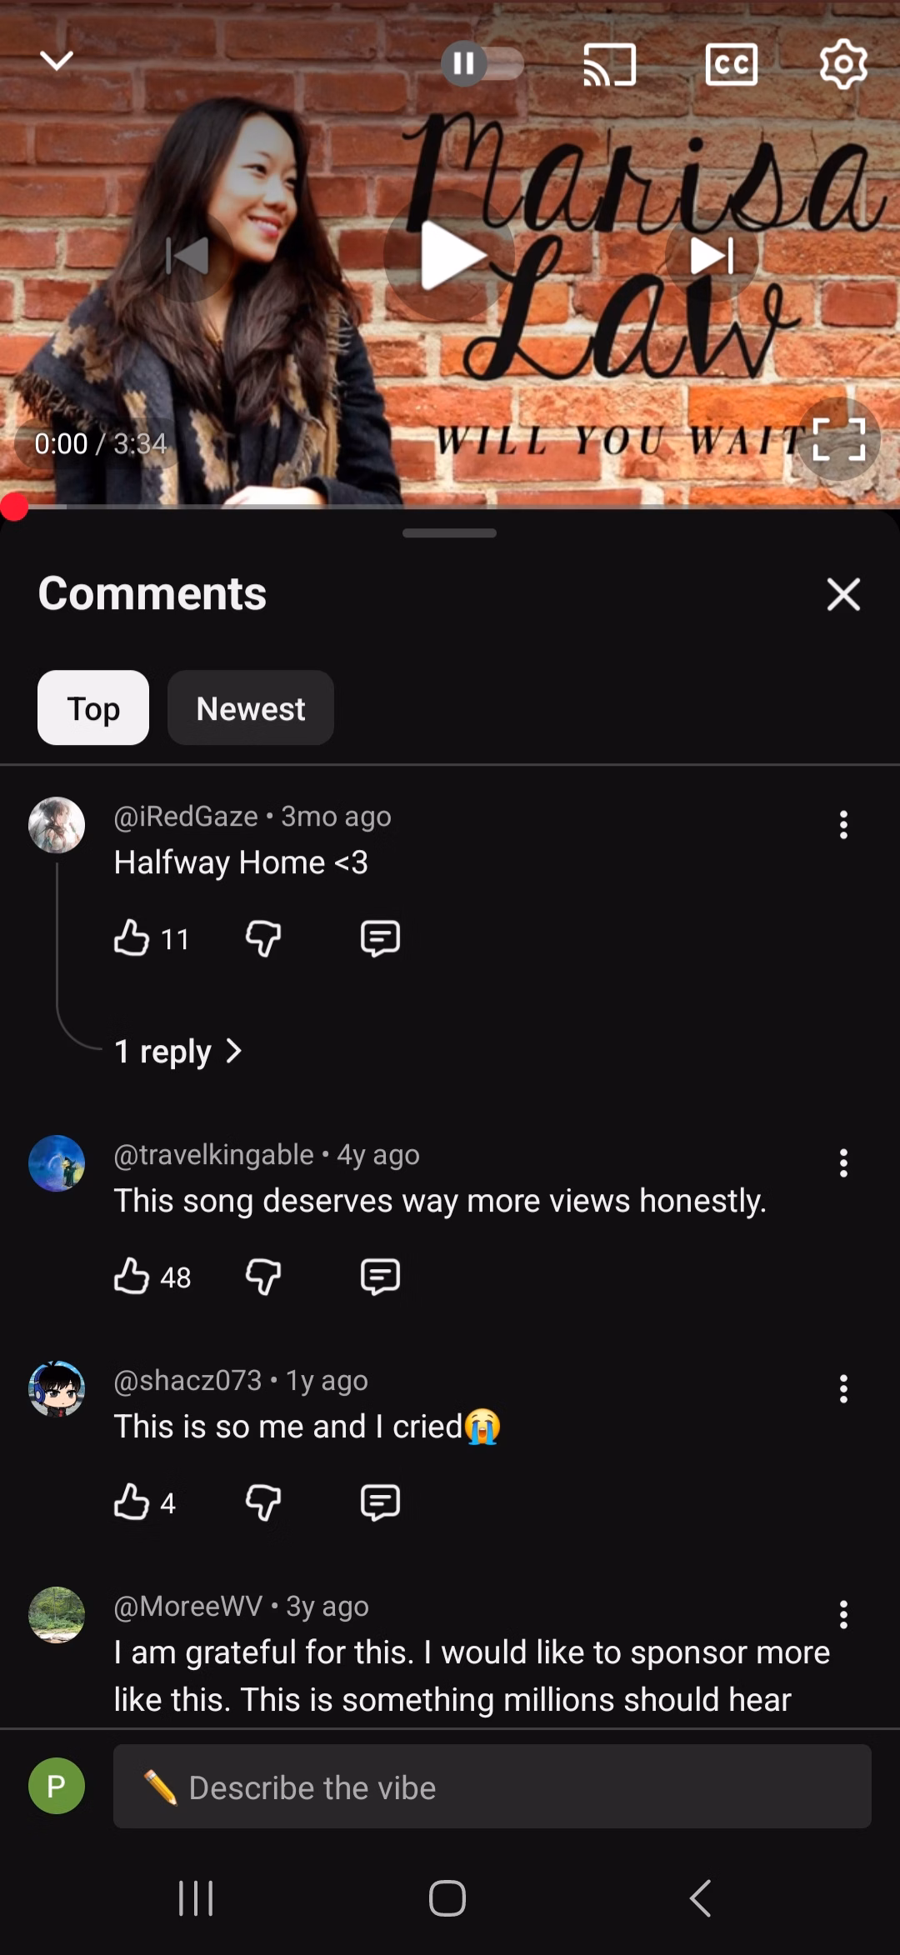
Task: Select the Top comments tab
Action: click(x=93, y=708)
